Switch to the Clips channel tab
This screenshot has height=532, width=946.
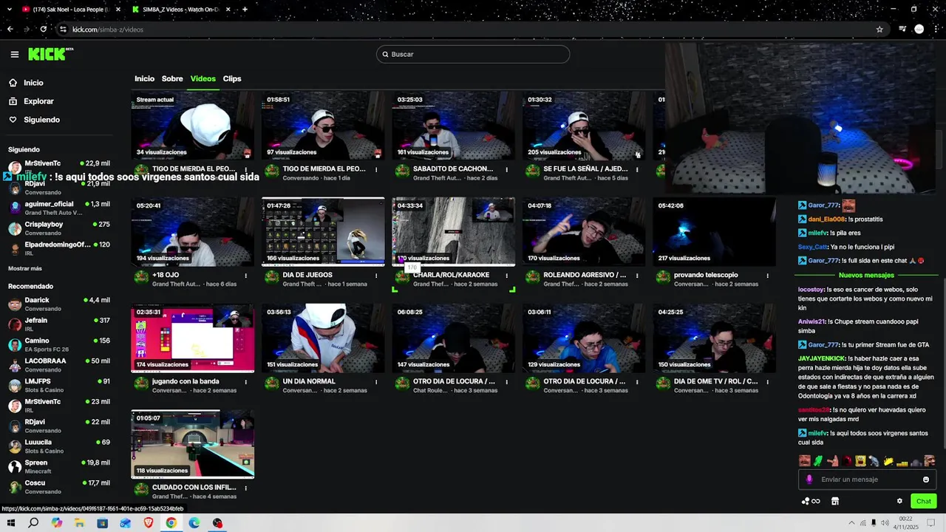tap(232, 78)
